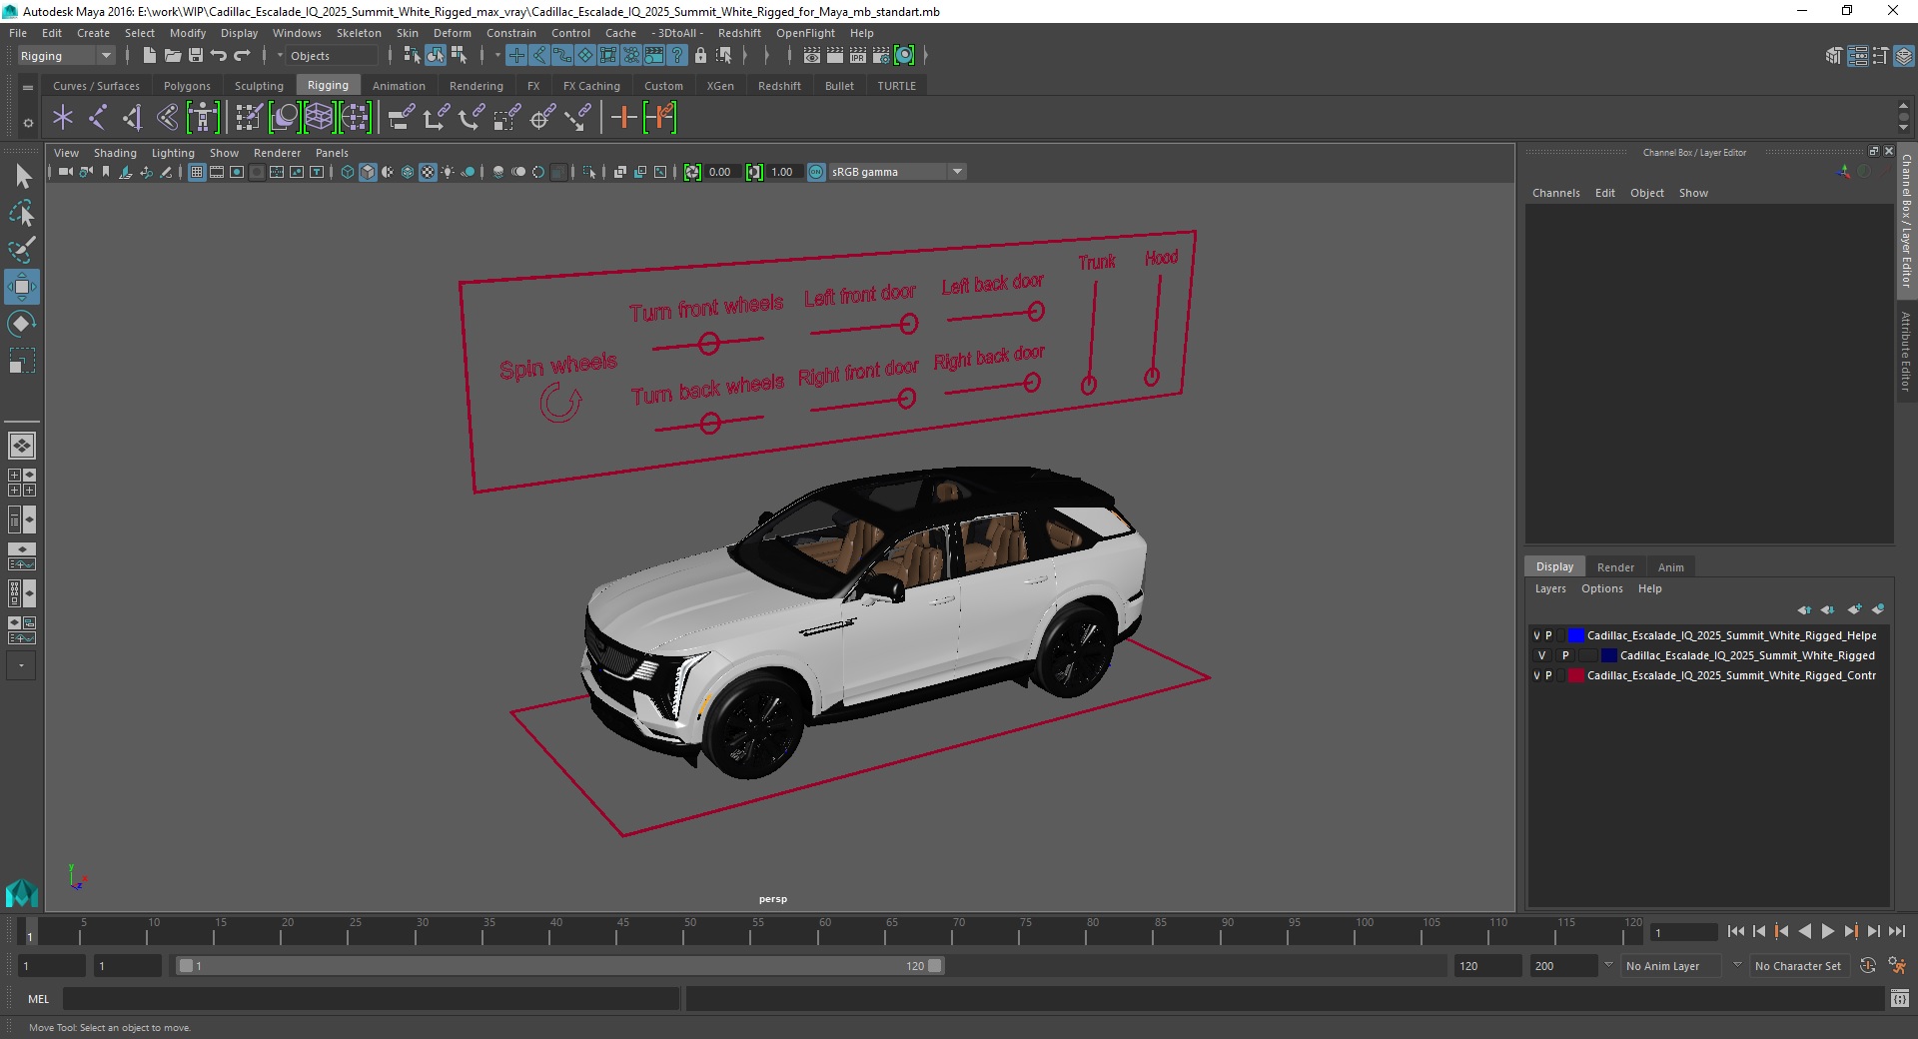Activate the Move tool in toolbox
1918x1039 pixels.
[21, 287]
